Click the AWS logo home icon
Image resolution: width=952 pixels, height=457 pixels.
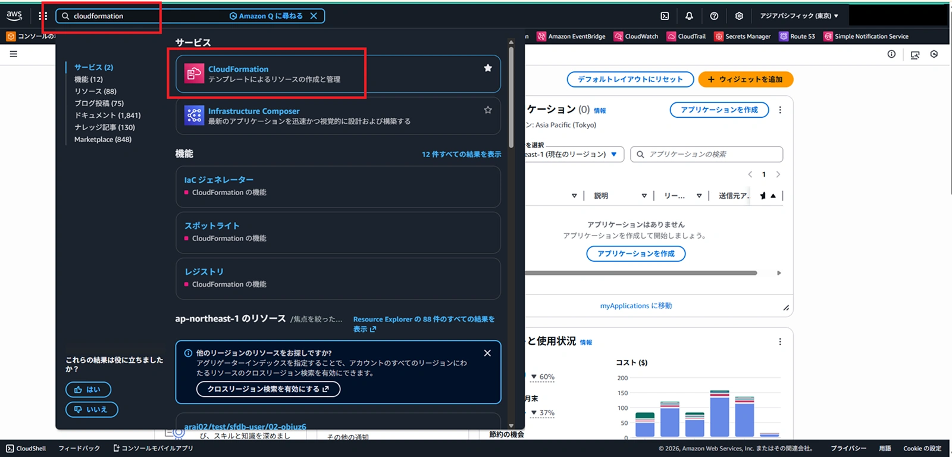[x=14, y=15]
